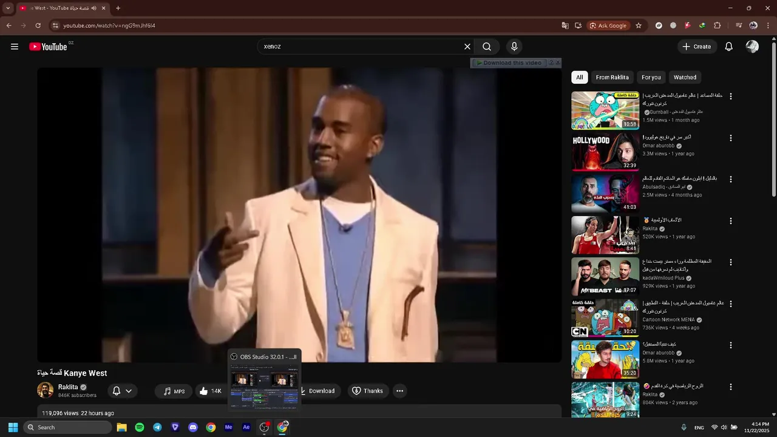Viewport: 777px width, 437px height.
Task: Click the Kanye West video player
Action: [x=299, y=215]
